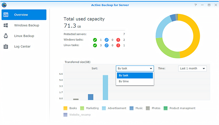
Task: Click Linux tasks green success icon
Action: tap(95, 46)
